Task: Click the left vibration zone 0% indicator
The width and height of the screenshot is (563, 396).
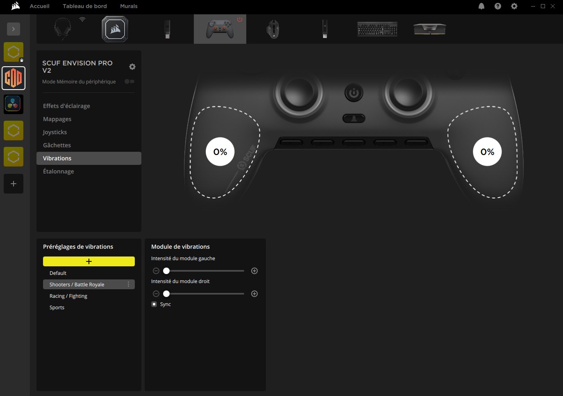Action: click(x=220, y=152)
